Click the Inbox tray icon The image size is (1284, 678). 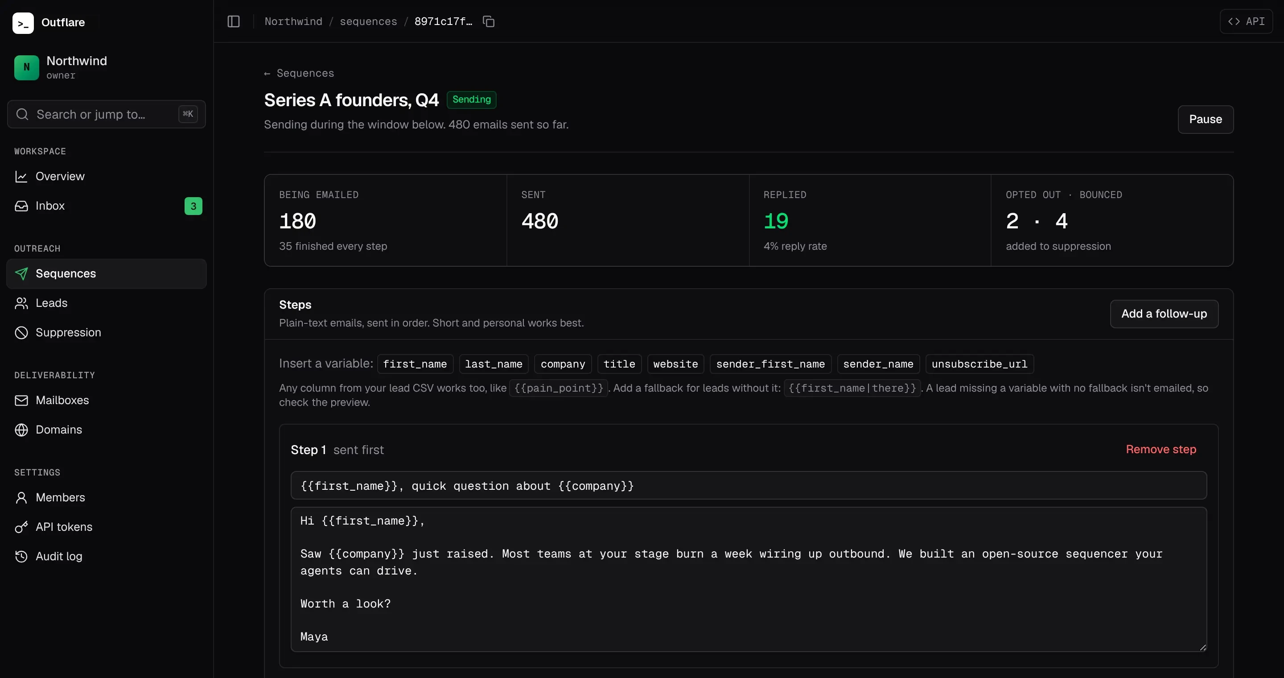[x=21, y=206]
